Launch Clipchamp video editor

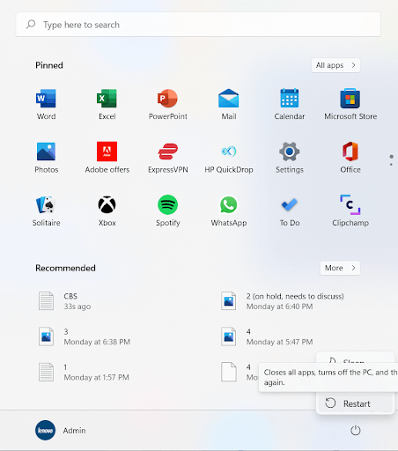click(350, 211)
